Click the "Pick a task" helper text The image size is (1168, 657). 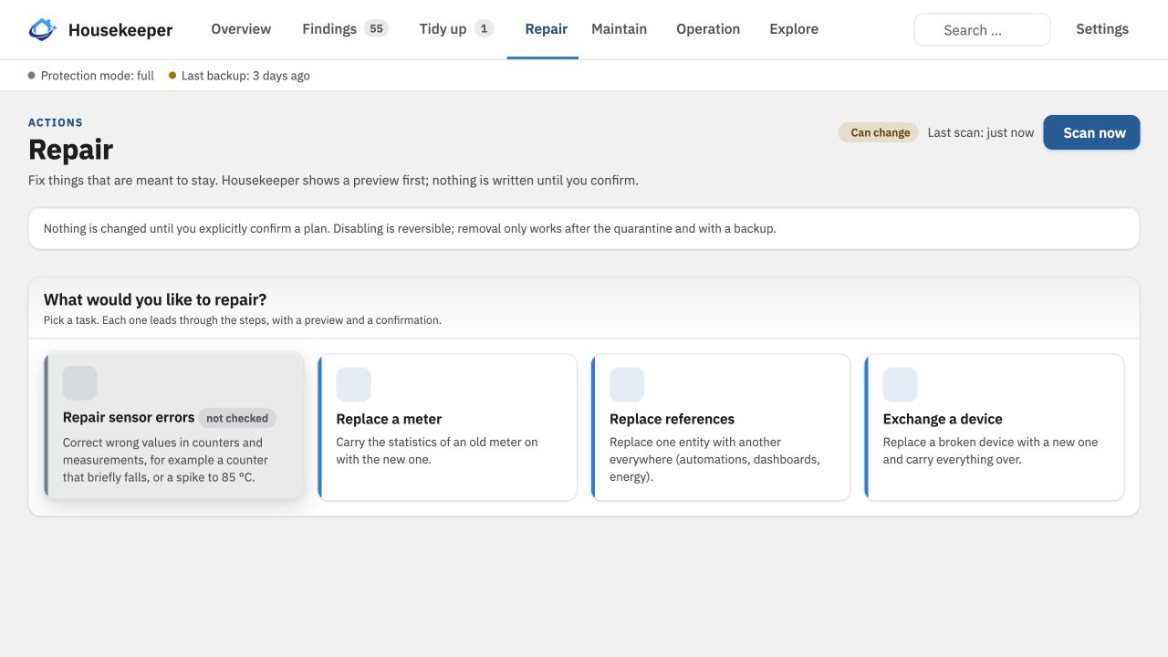[243, 320]
